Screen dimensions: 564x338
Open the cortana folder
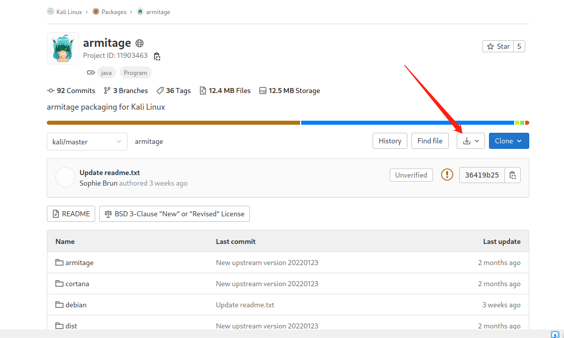tap(78, 284)
